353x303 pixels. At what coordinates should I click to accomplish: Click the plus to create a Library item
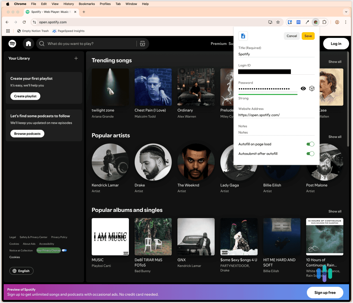point(76,58)
